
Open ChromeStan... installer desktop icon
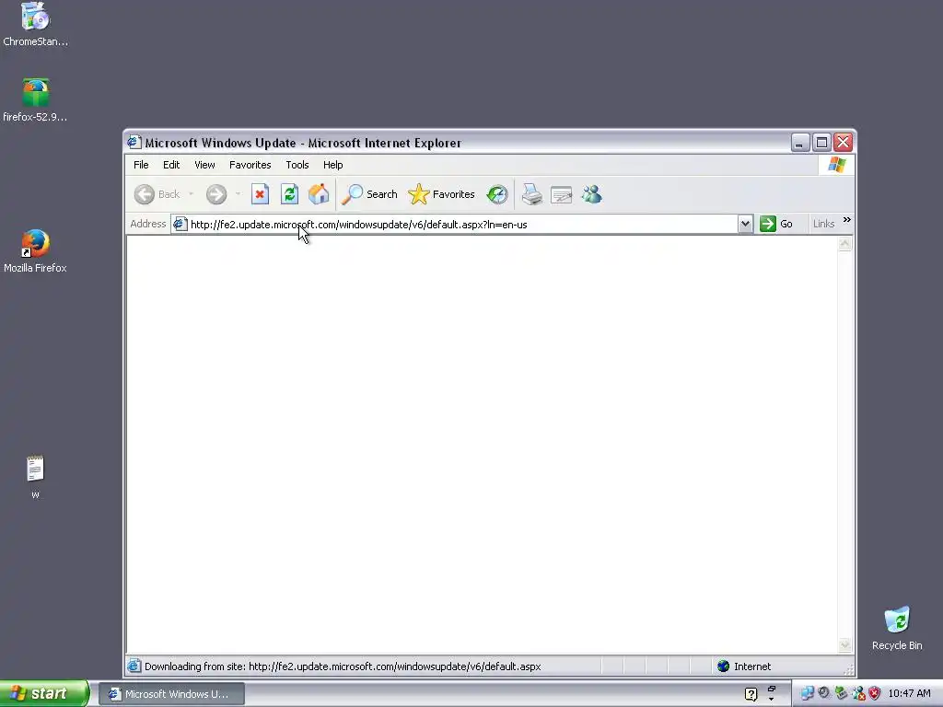[x=35, y=24]
